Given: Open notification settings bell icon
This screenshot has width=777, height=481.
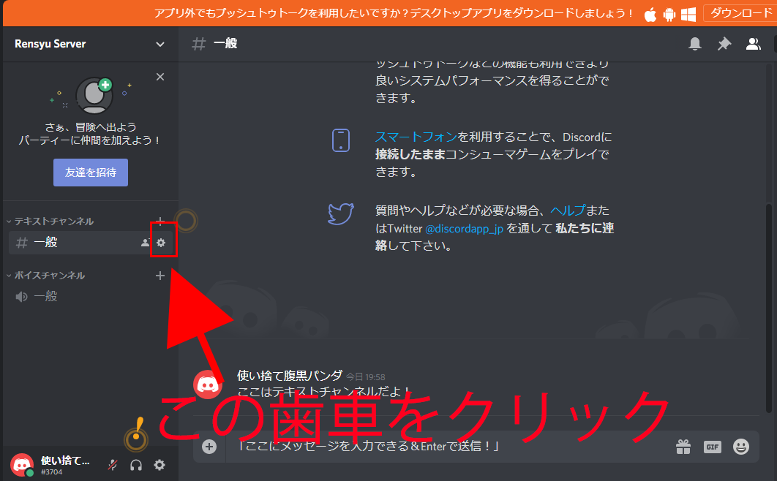Looking at the screenshot, I should [695, 44].
